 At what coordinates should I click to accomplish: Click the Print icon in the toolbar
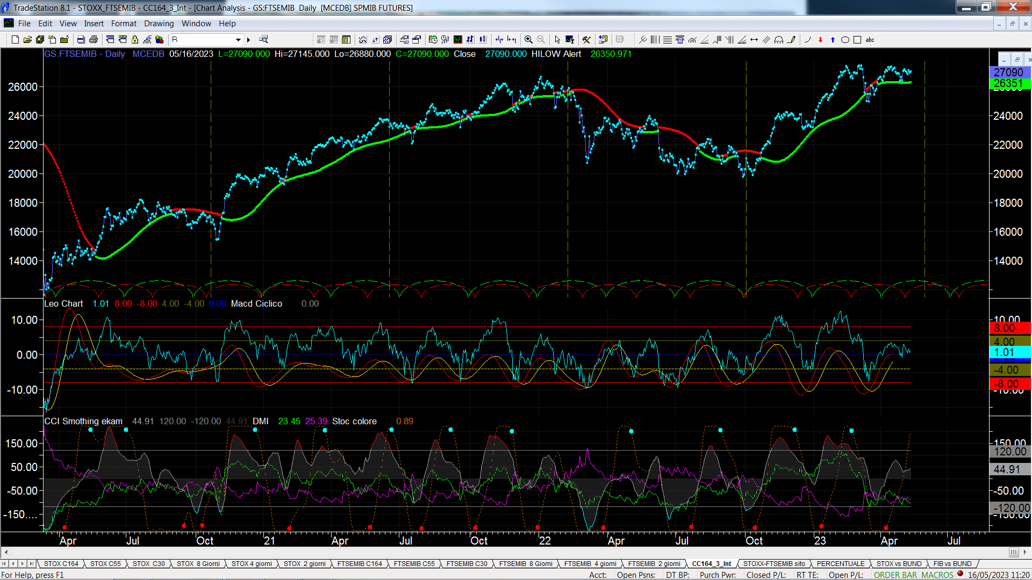(x=93, y=39)
